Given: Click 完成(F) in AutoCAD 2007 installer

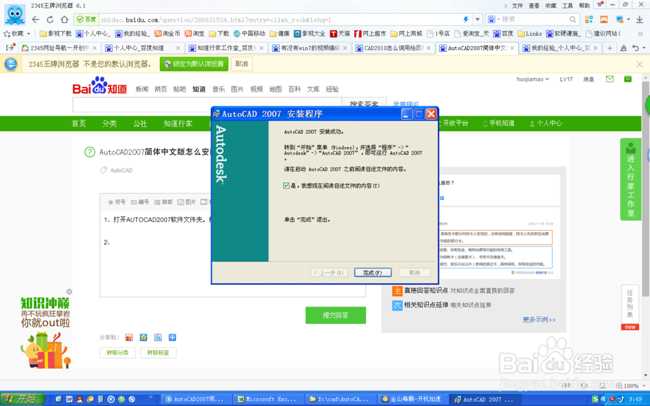Looking at the screenshot, I should pyautogui.click(x=372, y=273).
